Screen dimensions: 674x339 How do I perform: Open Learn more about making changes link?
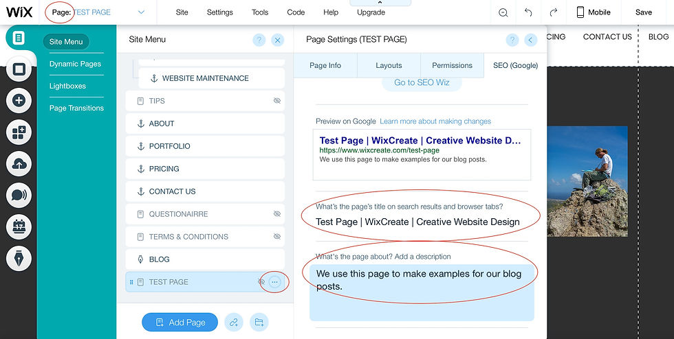(435, 121)
